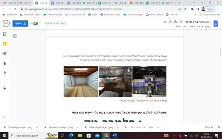This screenshot has width=222, height=139.
Task: Show document outline icon
Action: coord(15,36)
